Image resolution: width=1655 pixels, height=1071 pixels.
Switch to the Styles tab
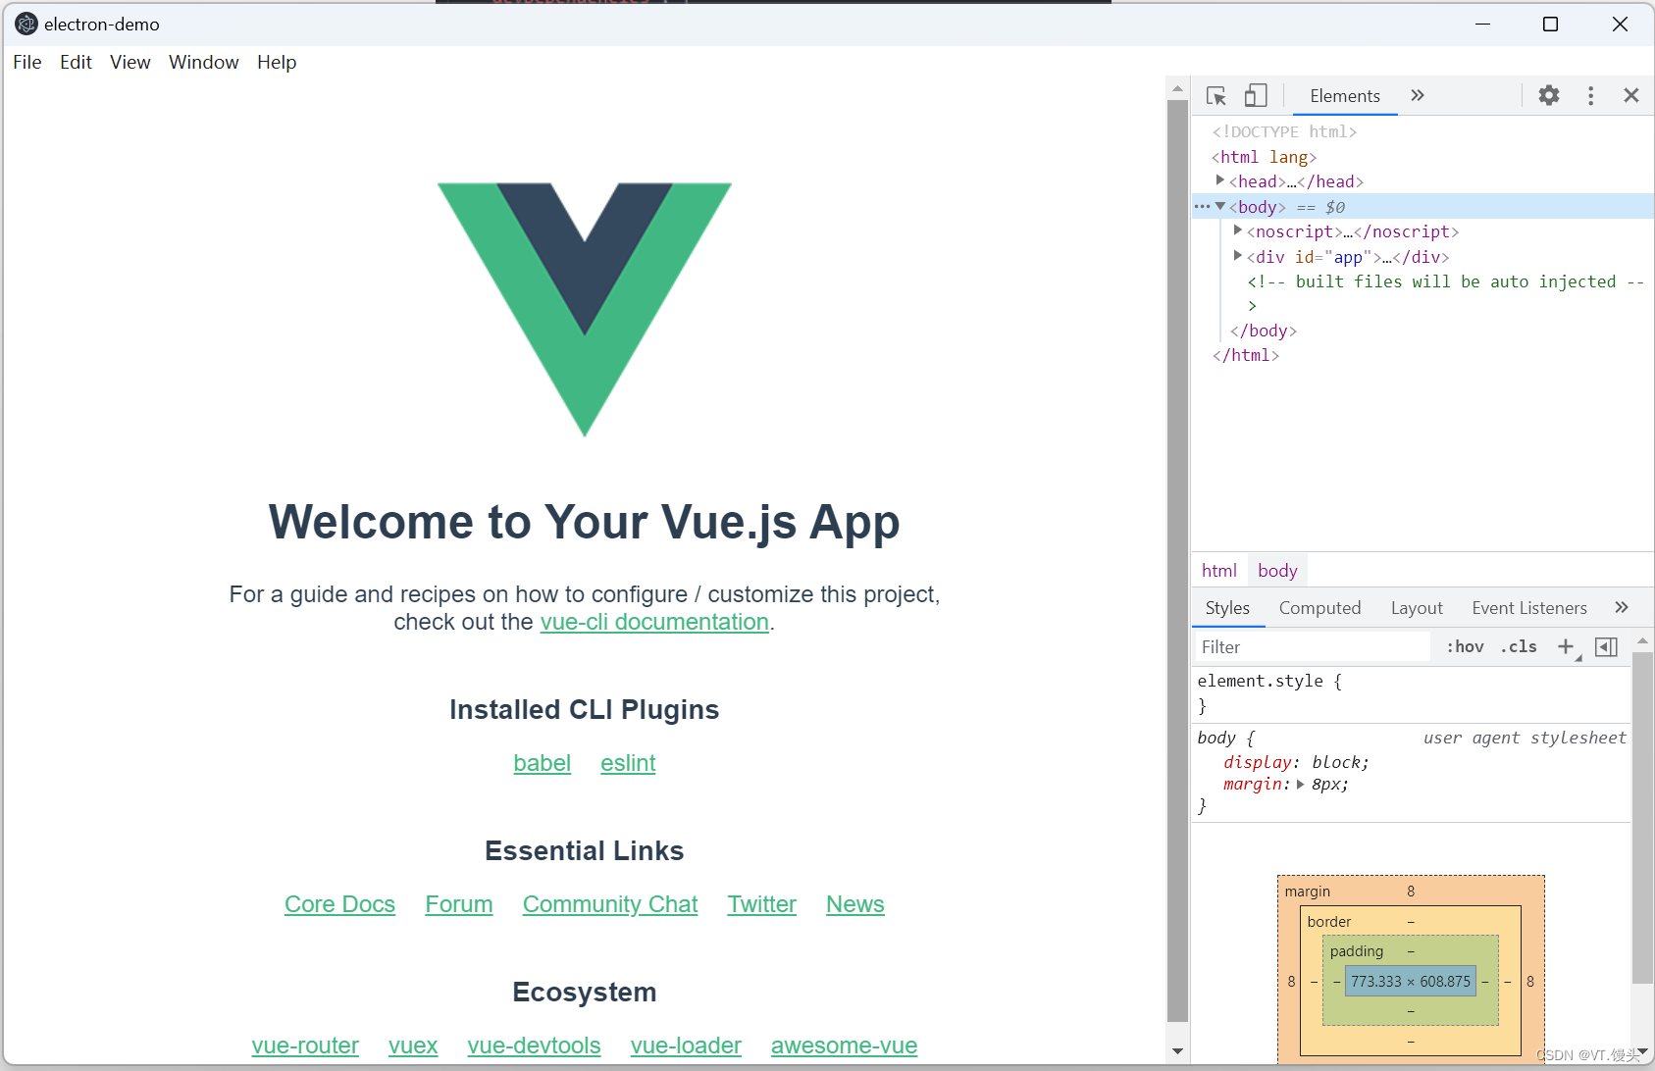click(x=1227, y=608)
